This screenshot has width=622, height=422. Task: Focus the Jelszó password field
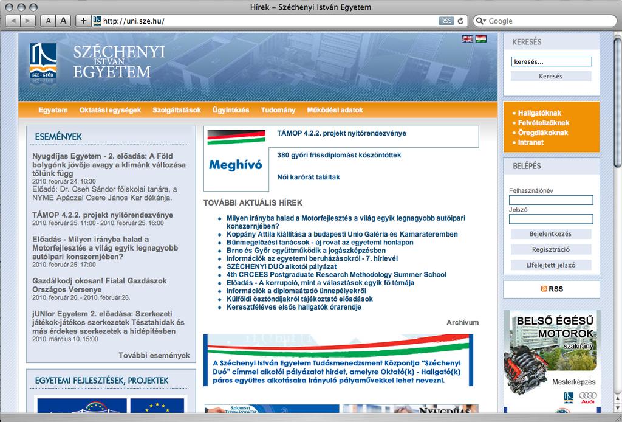(551, 219)
